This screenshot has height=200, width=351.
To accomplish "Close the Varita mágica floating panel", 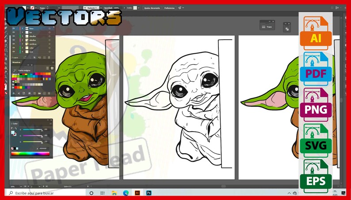I will tap(32, 65).
